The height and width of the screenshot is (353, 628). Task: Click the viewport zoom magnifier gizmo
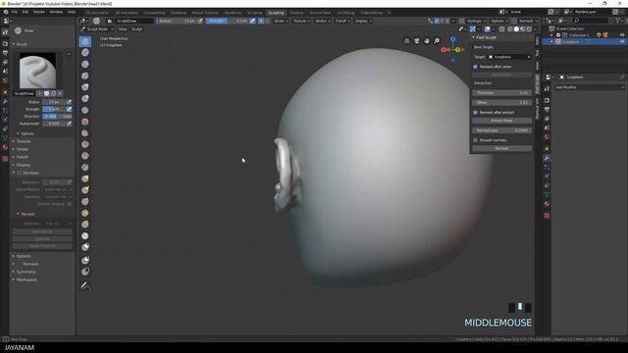pos(437,41)
